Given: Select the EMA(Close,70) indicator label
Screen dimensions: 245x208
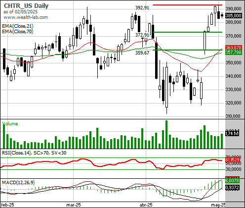Looking at the screenshot, I should (18, 31).
